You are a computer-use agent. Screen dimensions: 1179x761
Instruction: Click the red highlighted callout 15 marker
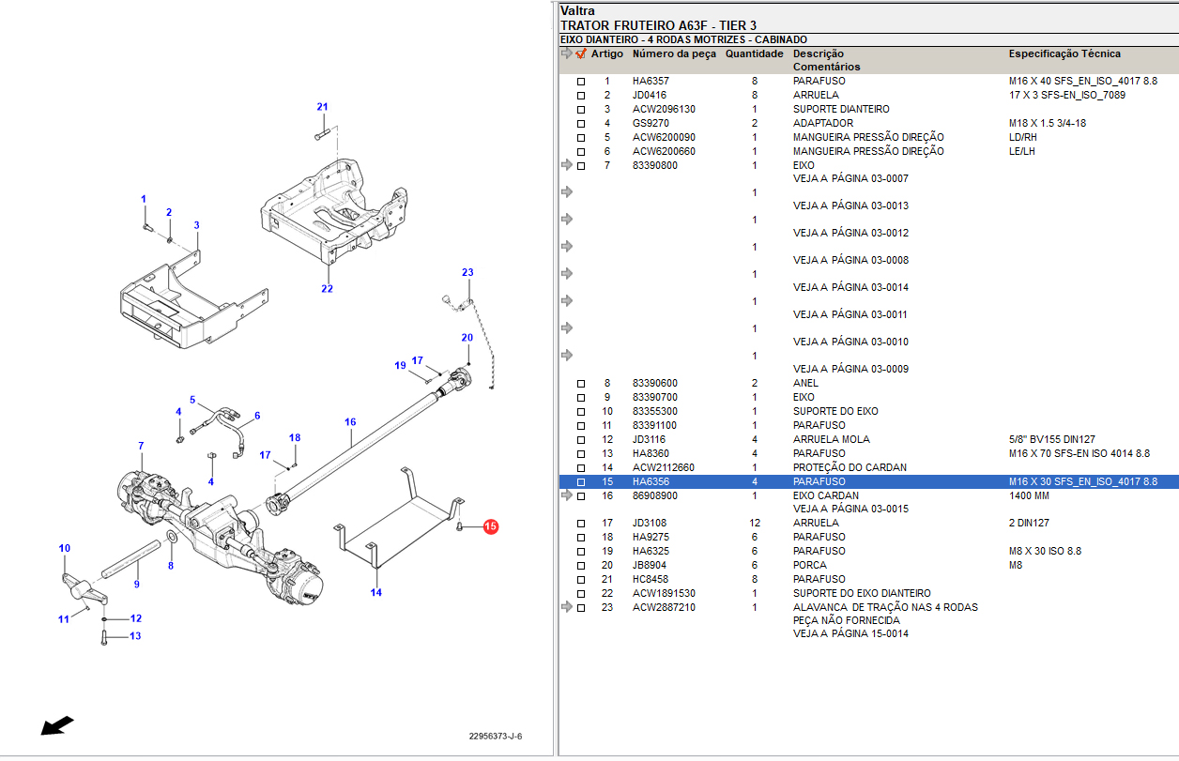491,527
